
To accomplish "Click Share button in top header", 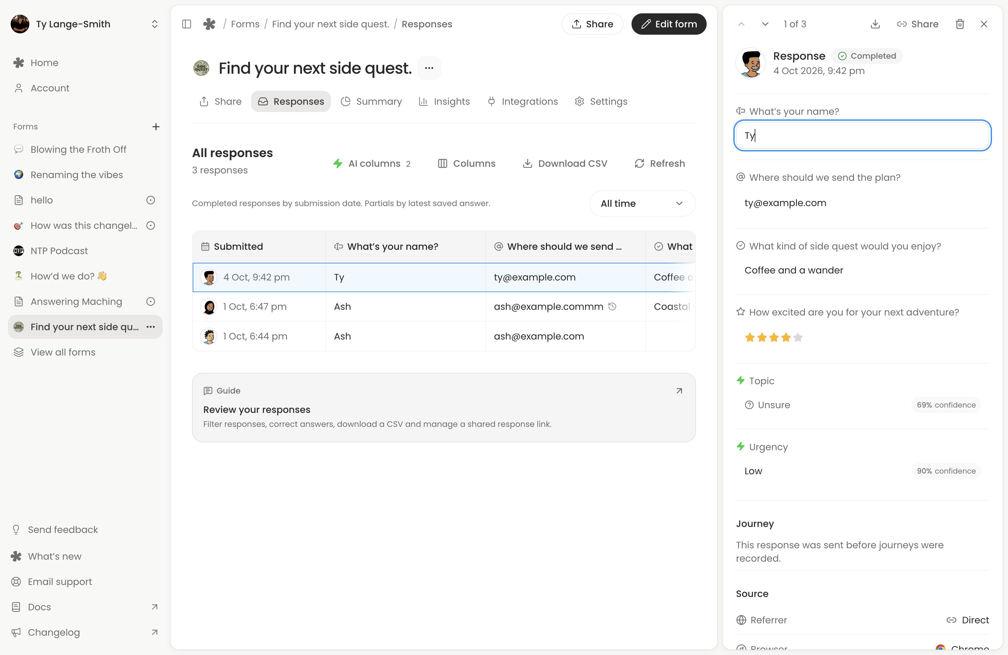I will tap(592, 24).
